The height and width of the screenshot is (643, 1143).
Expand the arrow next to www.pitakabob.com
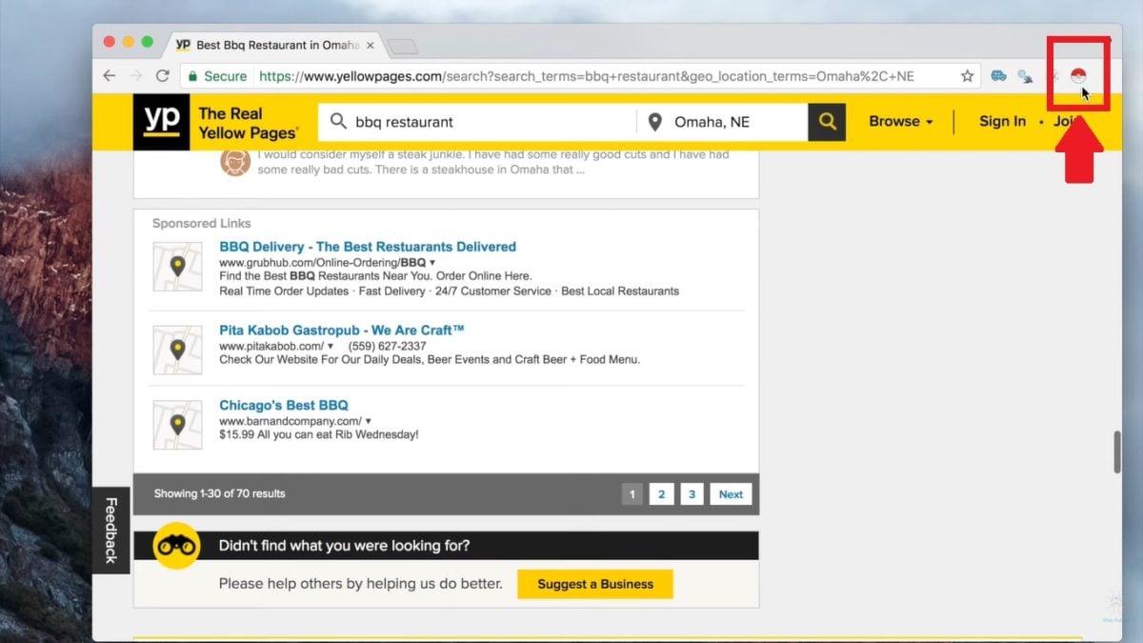[331, 347]
